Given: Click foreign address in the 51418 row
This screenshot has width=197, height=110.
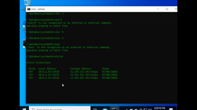Looking at the screenshot, I should tap(84, 72).
